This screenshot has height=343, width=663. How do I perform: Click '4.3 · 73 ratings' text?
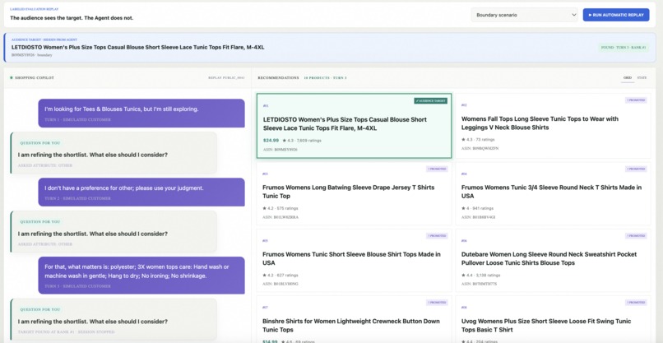tap(480, 140)
